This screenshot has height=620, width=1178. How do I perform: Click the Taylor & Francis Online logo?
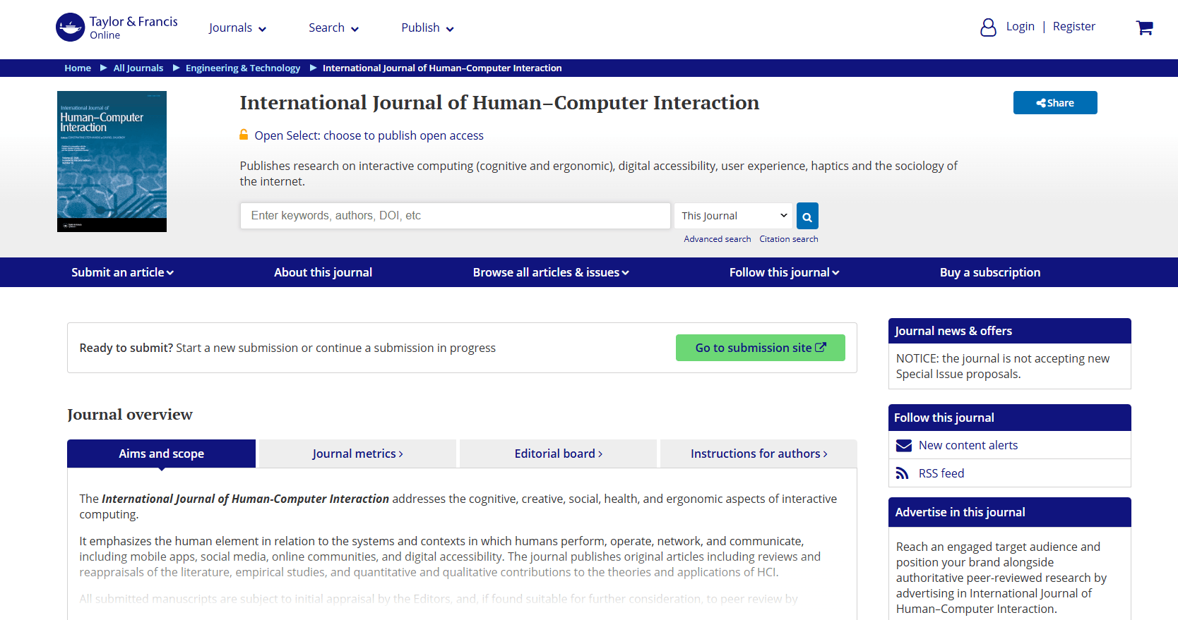(117, 28)
